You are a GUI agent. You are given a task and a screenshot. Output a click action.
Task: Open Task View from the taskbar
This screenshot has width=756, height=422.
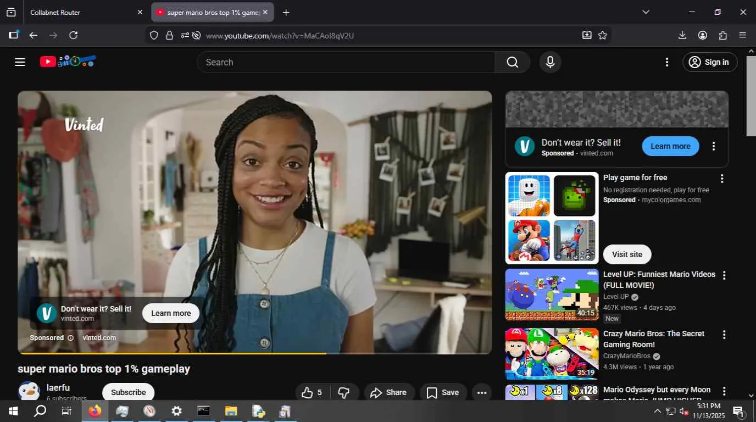(66, 411)
